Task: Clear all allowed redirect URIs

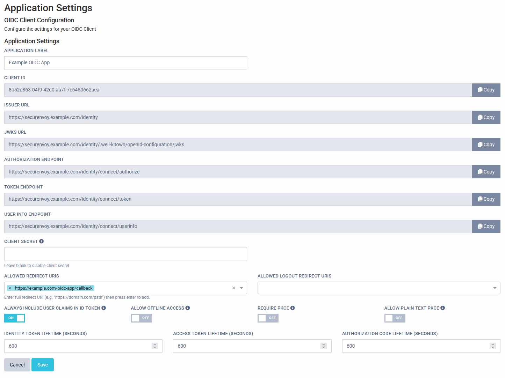Action: coord(234,288)
